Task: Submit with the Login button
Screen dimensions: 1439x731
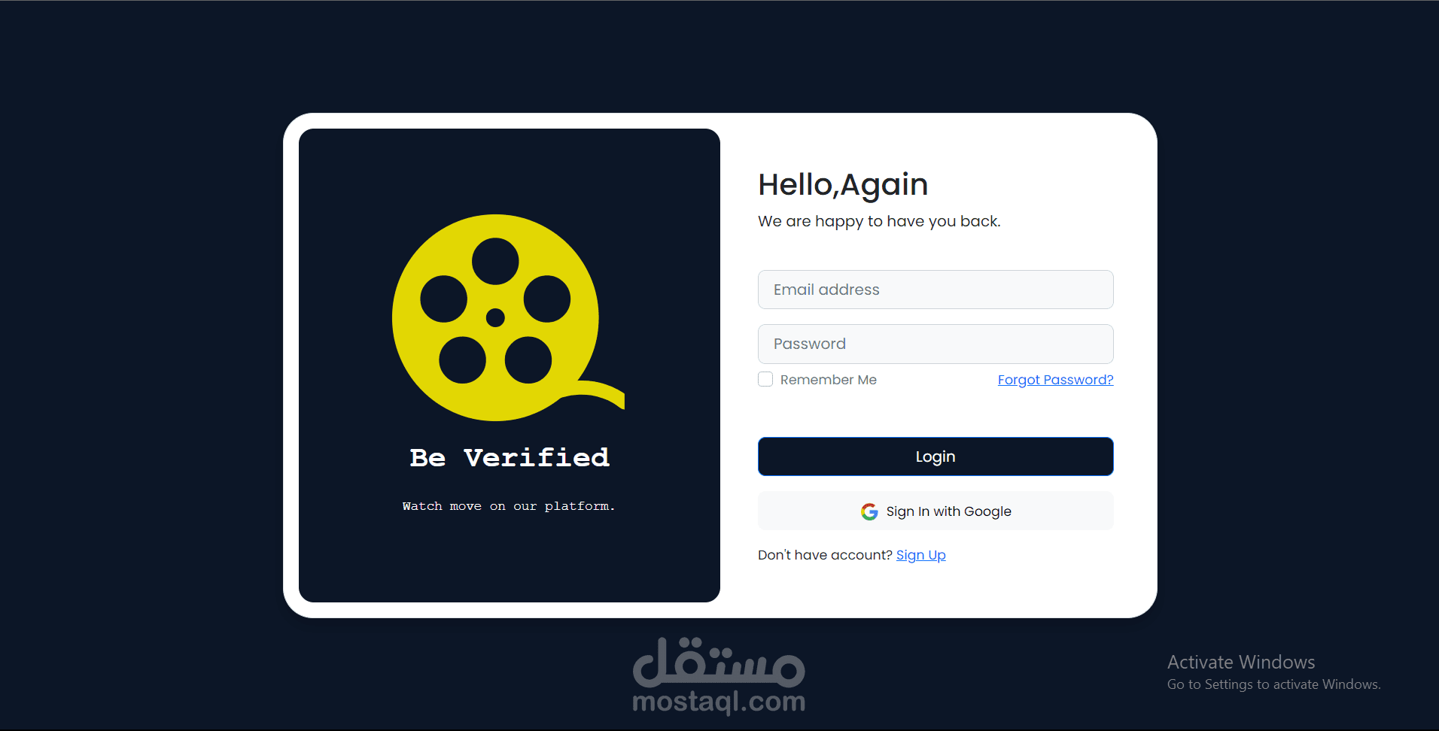Action: pos(936,456)
